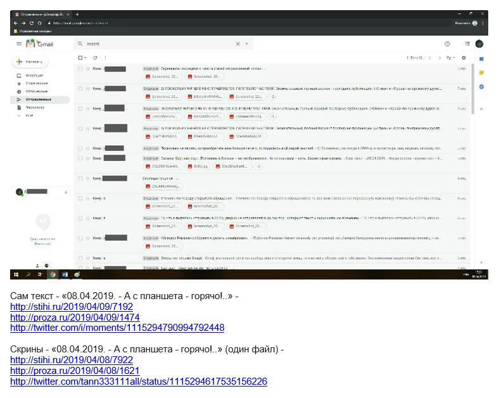Open Google Tasks side panel icon
Screen dimensions: 499x398
481,87
